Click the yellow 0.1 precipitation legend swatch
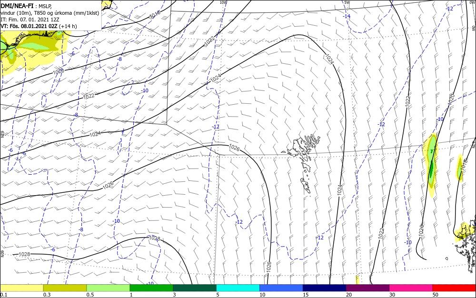Viewport: 476px width, 298px height. [x=21, y=288]
